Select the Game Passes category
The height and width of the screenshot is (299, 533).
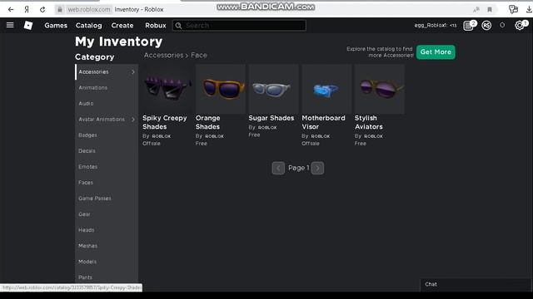94,199
